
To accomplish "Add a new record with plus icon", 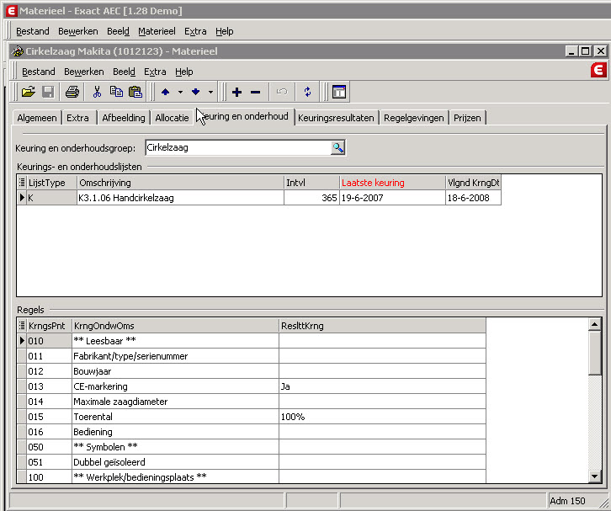I will 236,92.
